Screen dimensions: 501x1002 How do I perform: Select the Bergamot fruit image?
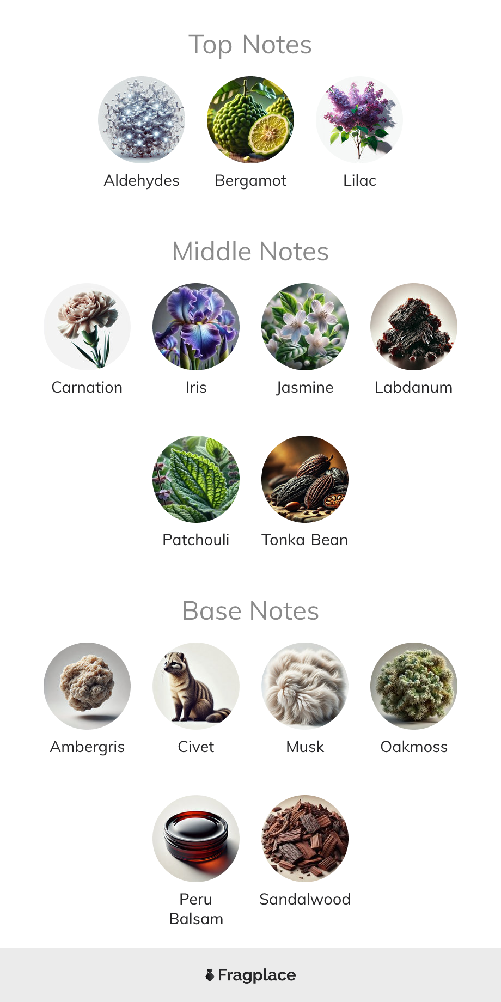coord(250,120)
